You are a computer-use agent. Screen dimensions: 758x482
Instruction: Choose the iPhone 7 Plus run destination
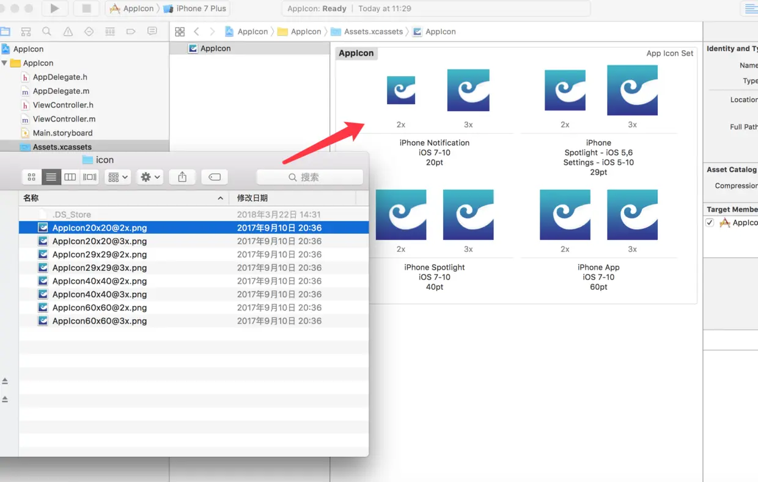click(x=194, y=9)
